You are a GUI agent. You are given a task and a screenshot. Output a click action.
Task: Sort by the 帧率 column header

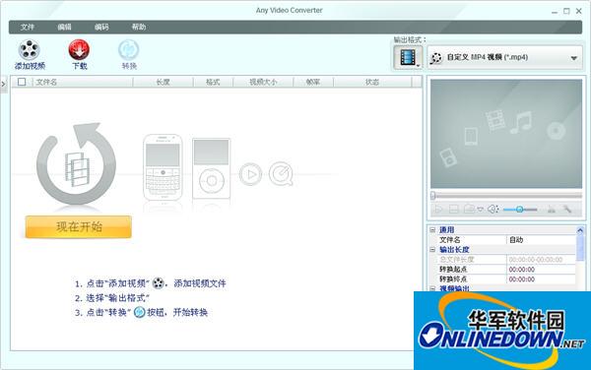(x=313, y=82)
